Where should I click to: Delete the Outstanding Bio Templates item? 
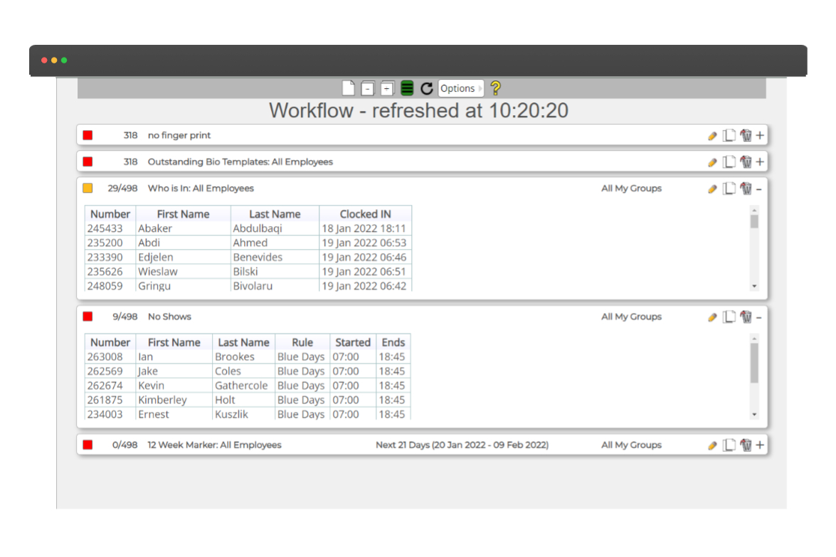coord(746,162)
